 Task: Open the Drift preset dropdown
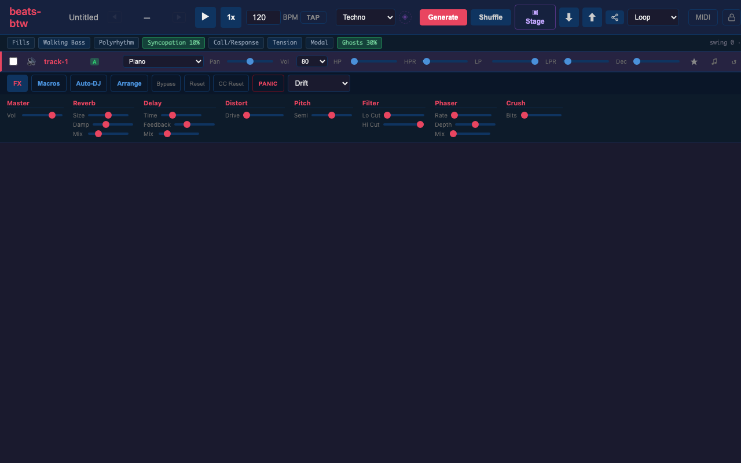tap(319, 83)
